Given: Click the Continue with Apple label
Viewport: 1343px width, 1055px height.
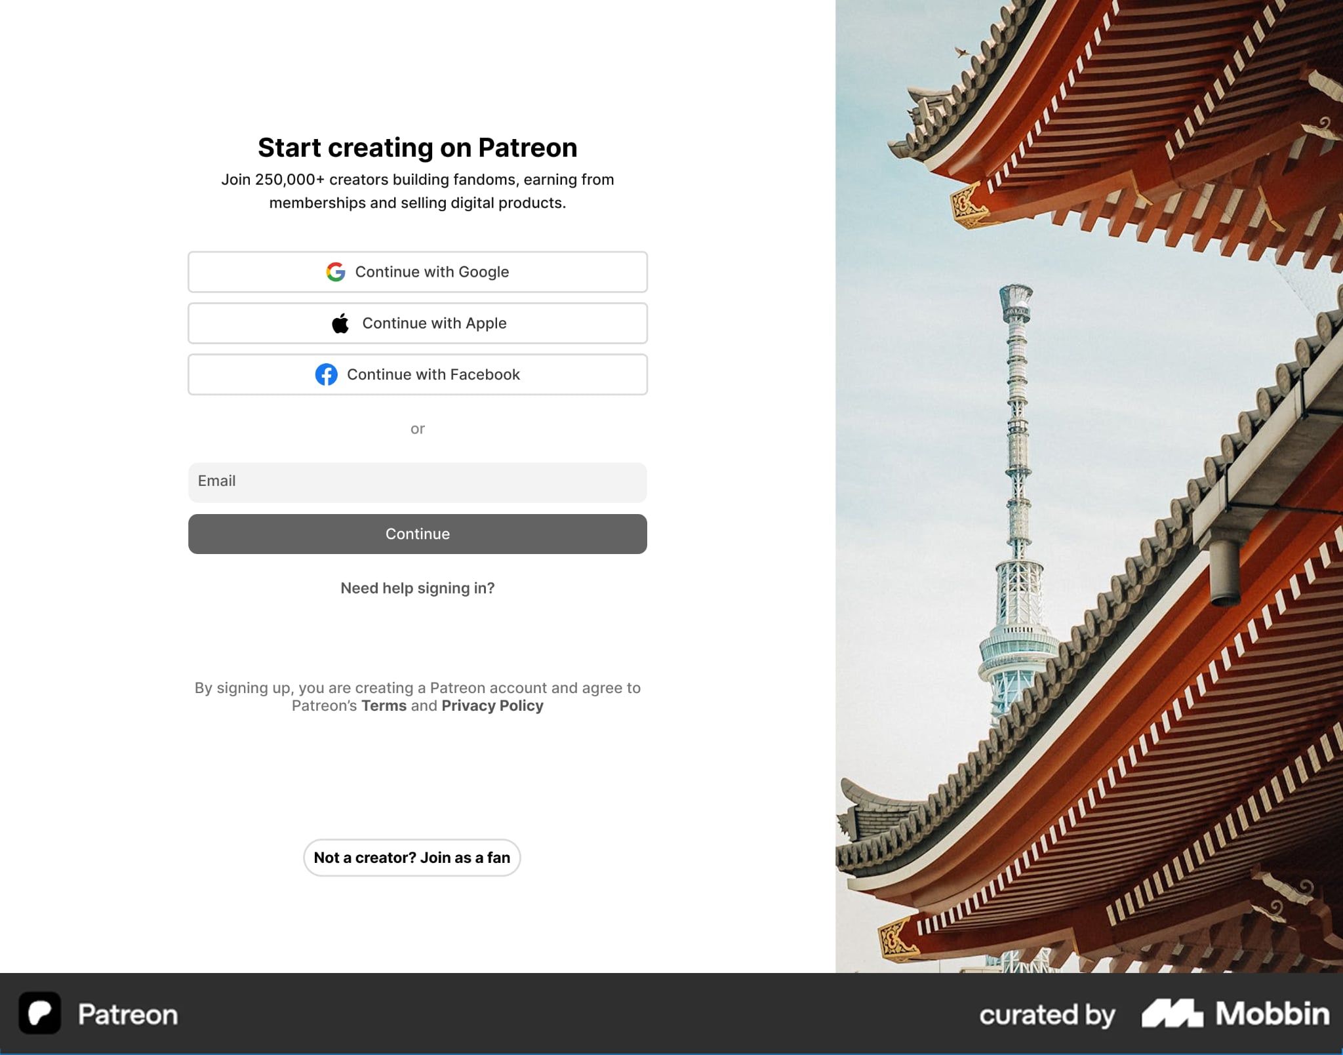Looking at the screenshot, I should click(x=434, y=323).
